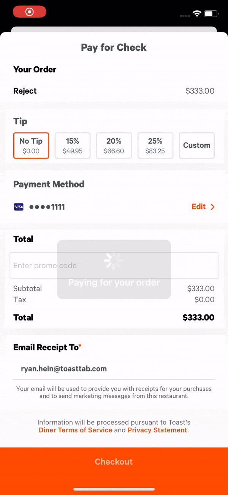Tap the home indicator bar
Viewport: 228px width, 495px height.
[x=114, y=489]
